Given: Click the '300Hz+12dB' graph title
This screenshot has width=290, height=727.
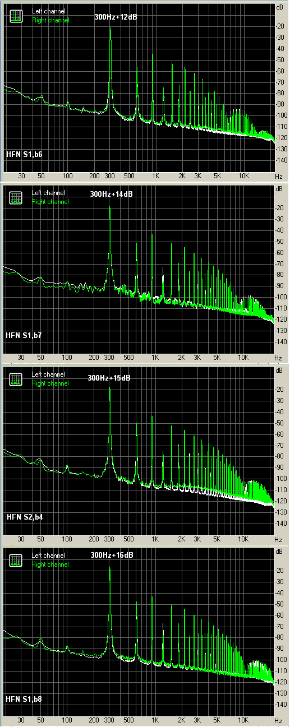Looking at the screenshot, I should click(x=115, y=17).
